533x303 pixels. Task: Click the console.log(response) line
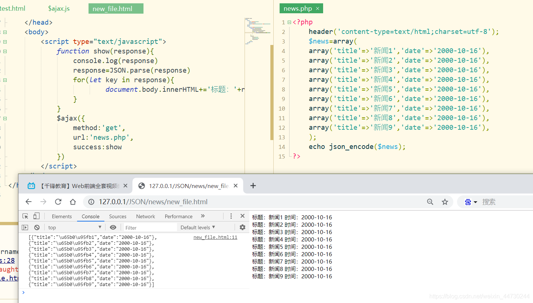click(115, 61)
